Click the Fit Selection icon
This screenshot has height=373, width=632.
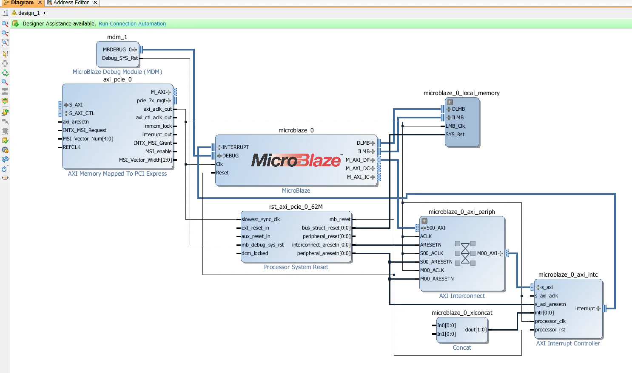coord(5,63)
